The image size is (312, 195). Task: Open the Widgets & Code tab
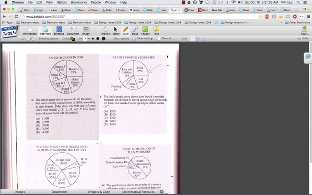tap(99, 192)
